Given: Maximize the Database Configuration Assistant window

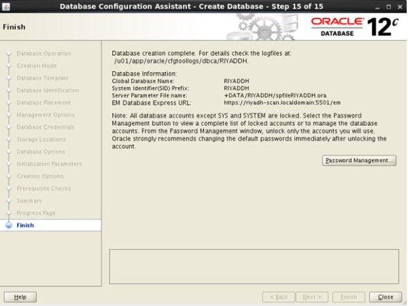Looking at the screenshot, I should tap(389, 7).
